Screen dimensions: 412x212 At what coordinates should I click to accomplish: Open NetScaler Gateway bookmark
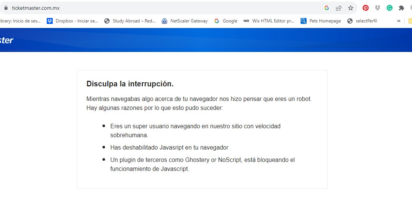[185, 21]
